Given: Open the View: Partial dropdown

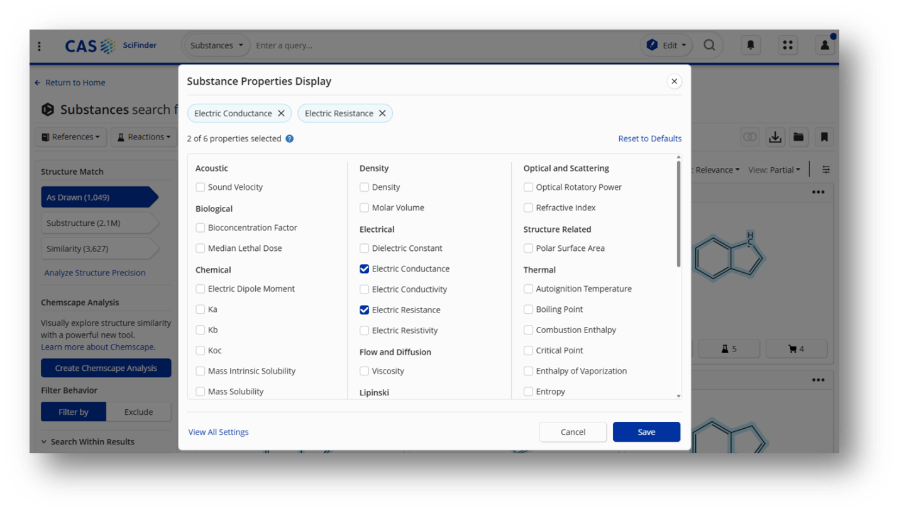Looking at the screenshot, I should coord(775,170).
